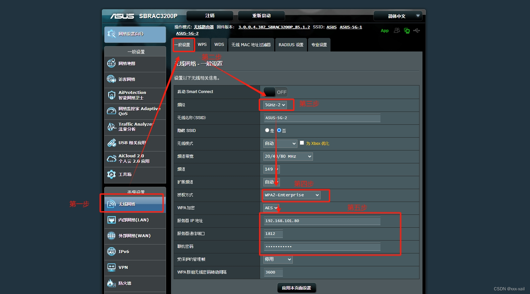
Task: Select the Wireless (无线网络) icon
Action: pyautogui.click(x=111, y=204)
